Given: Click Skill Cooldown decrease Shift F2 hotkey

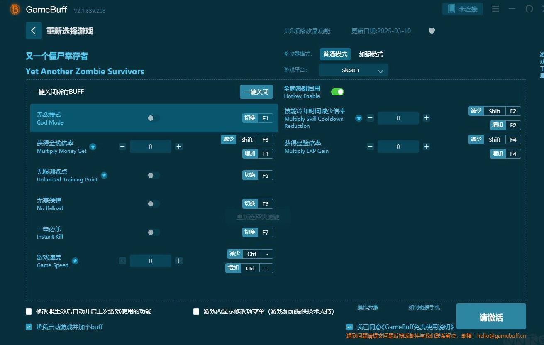Looking at the screenshot, I should [x=495, y=111].
